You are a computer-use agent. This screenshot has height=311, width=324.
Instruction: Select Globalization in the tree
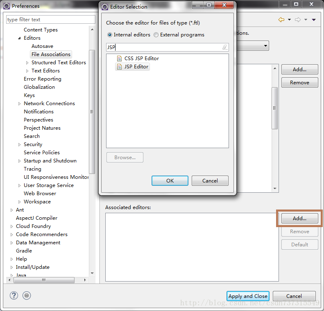tap(39, 87)
